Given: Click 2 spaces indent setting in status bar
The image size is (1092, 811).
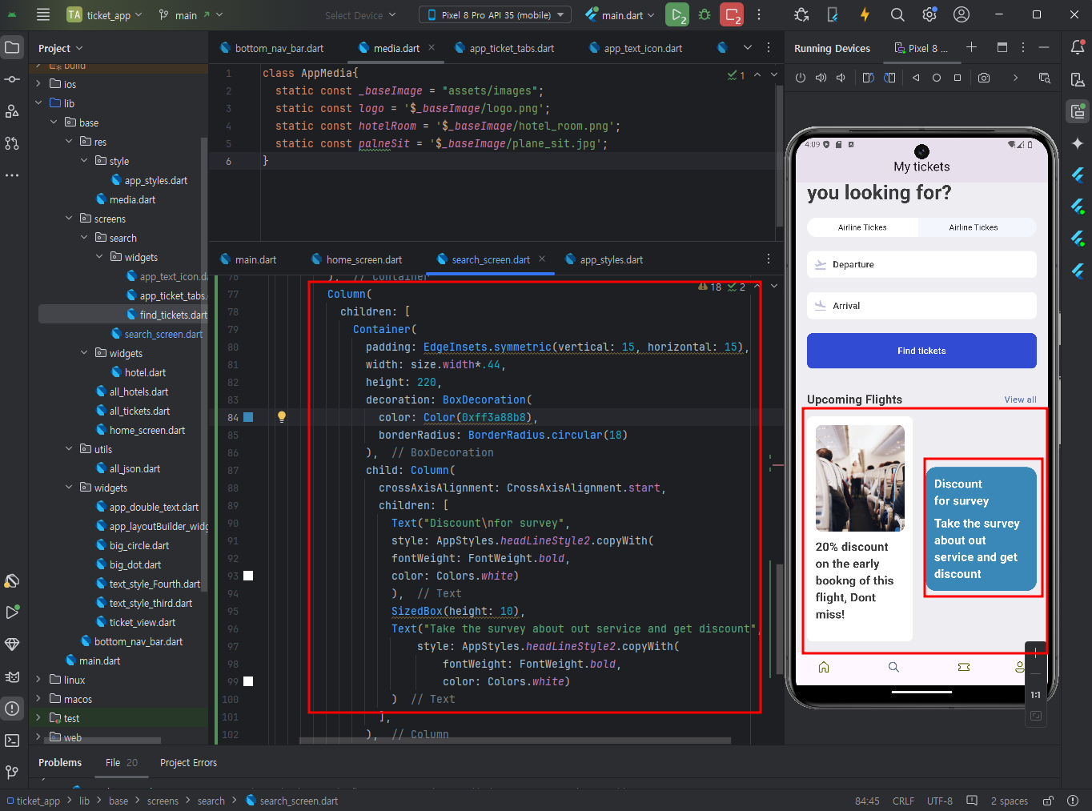Looking at the screenshot, I should click(x=1009, y=801).
